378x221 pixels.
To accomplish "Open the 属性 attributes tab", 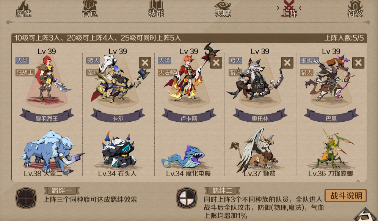I will tap(24, 9).
